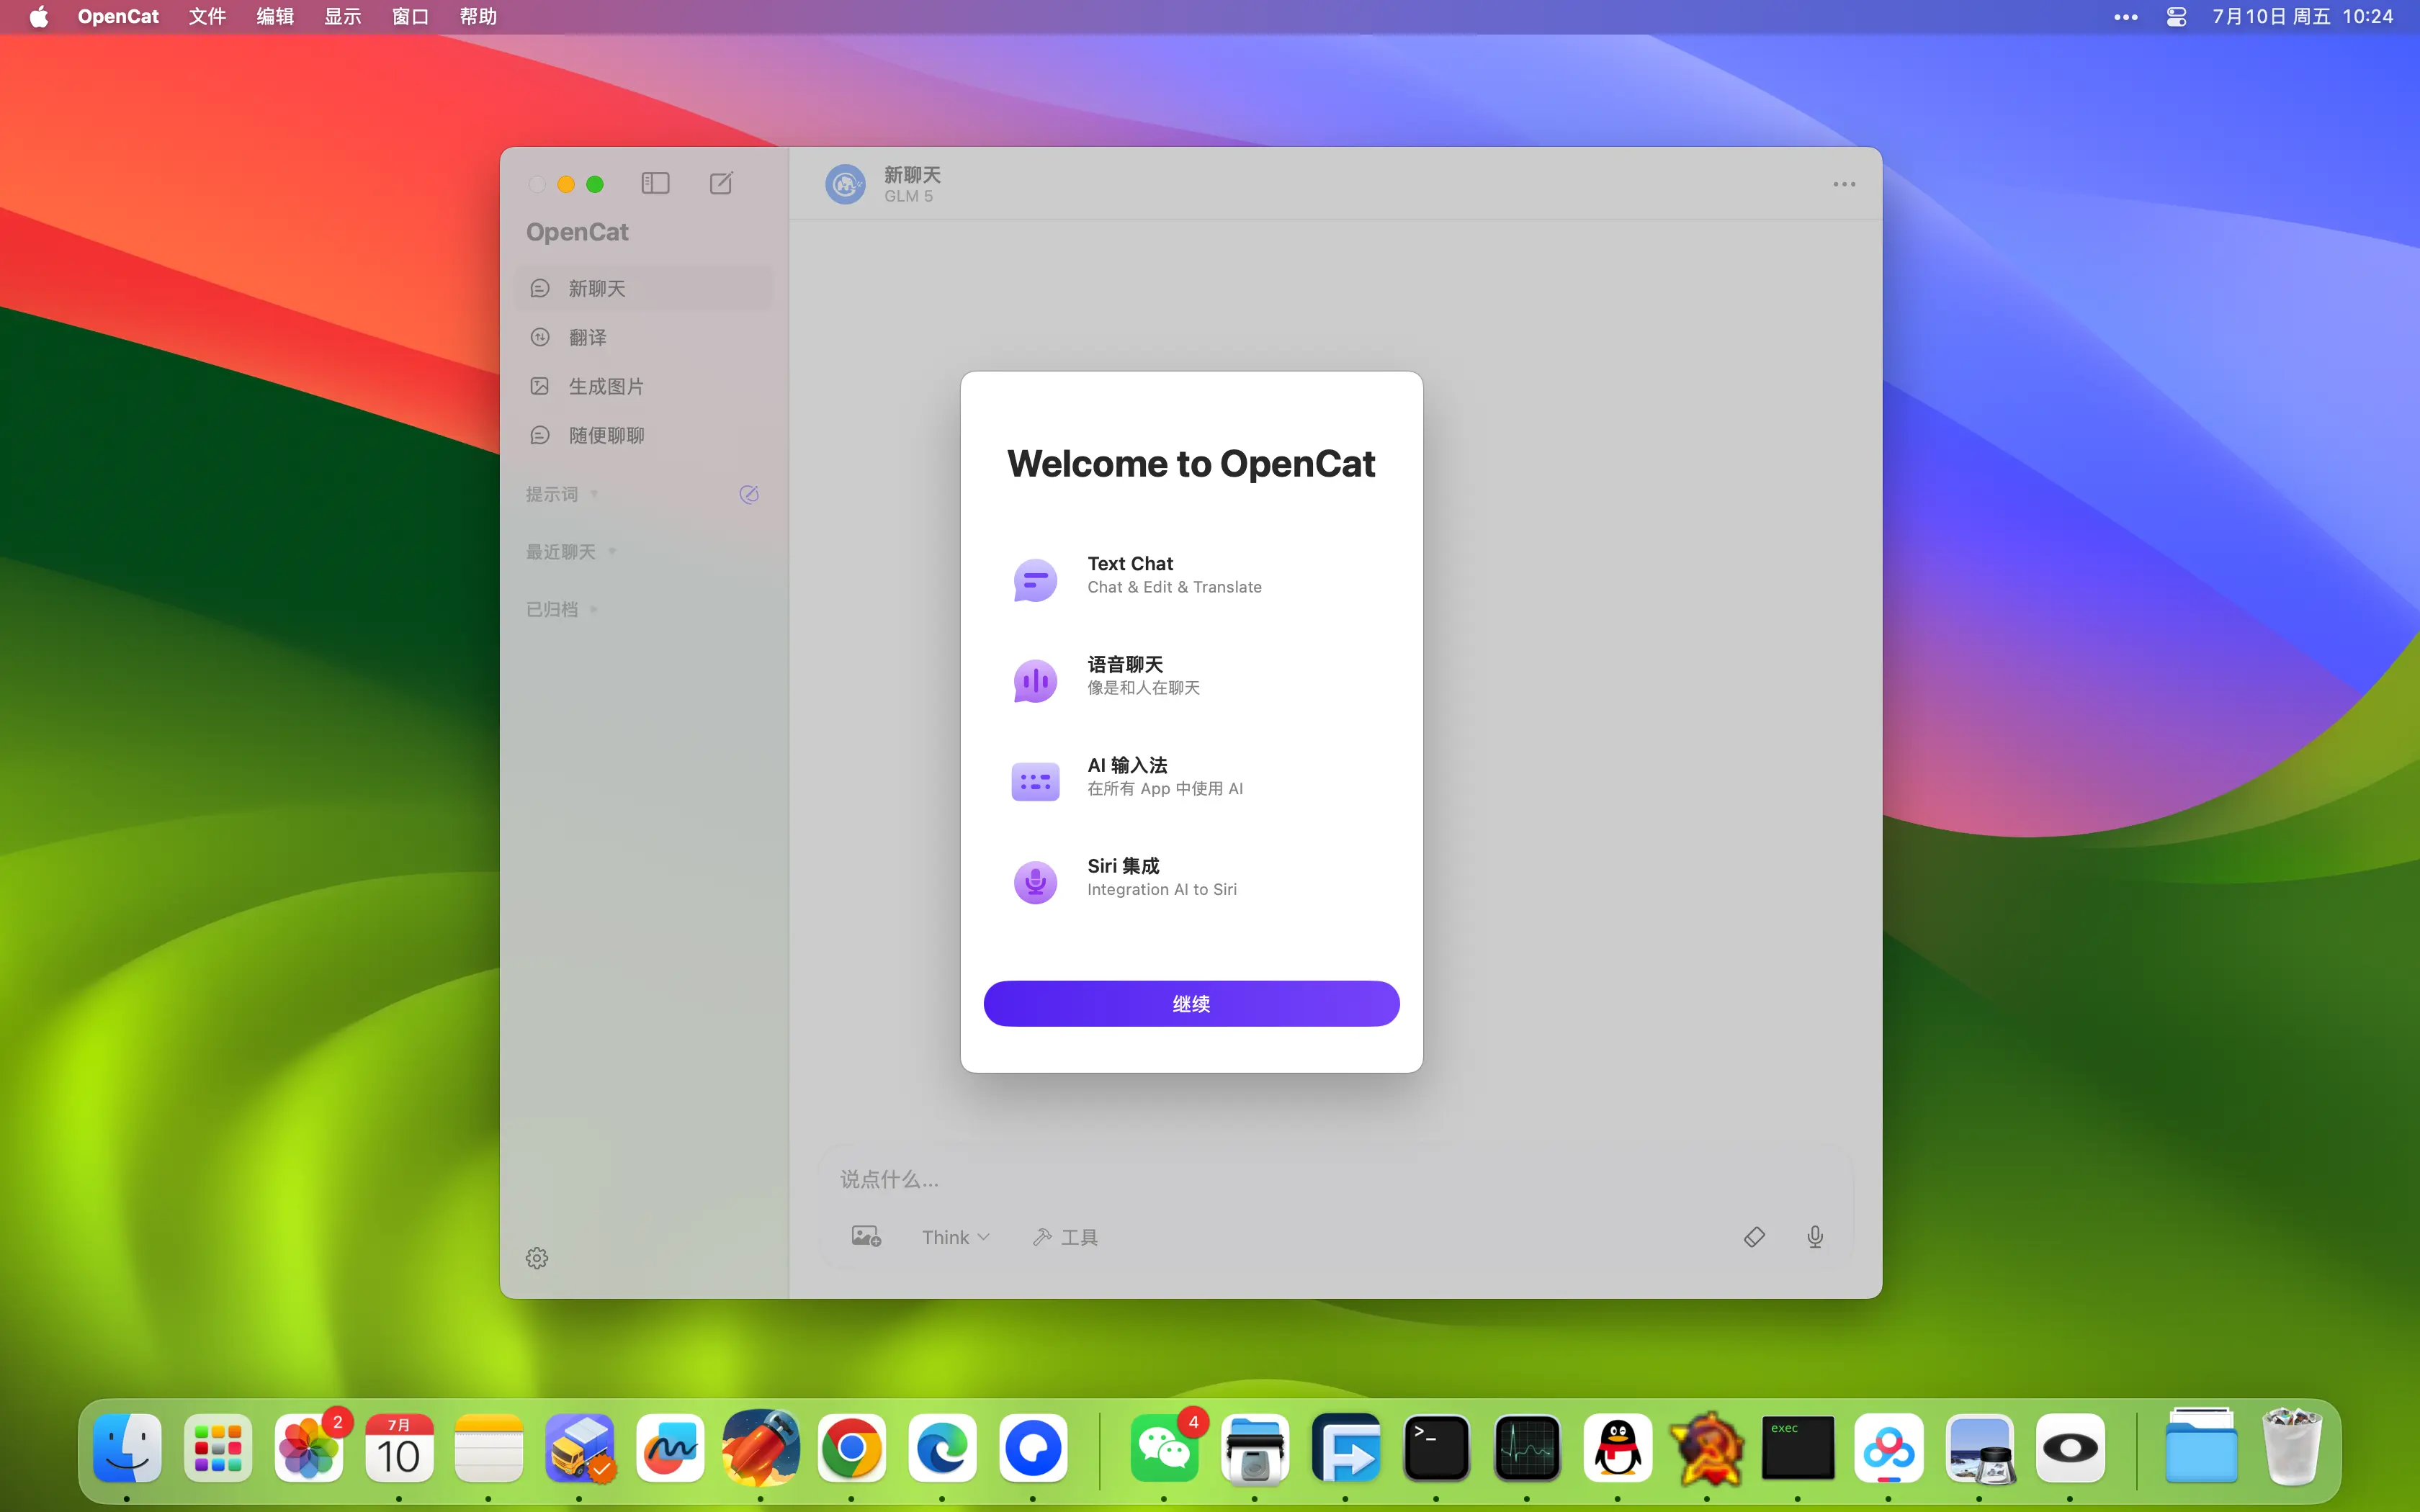Open the 文件 menu
2420x1512 pixels.
(x=207, y=17)
